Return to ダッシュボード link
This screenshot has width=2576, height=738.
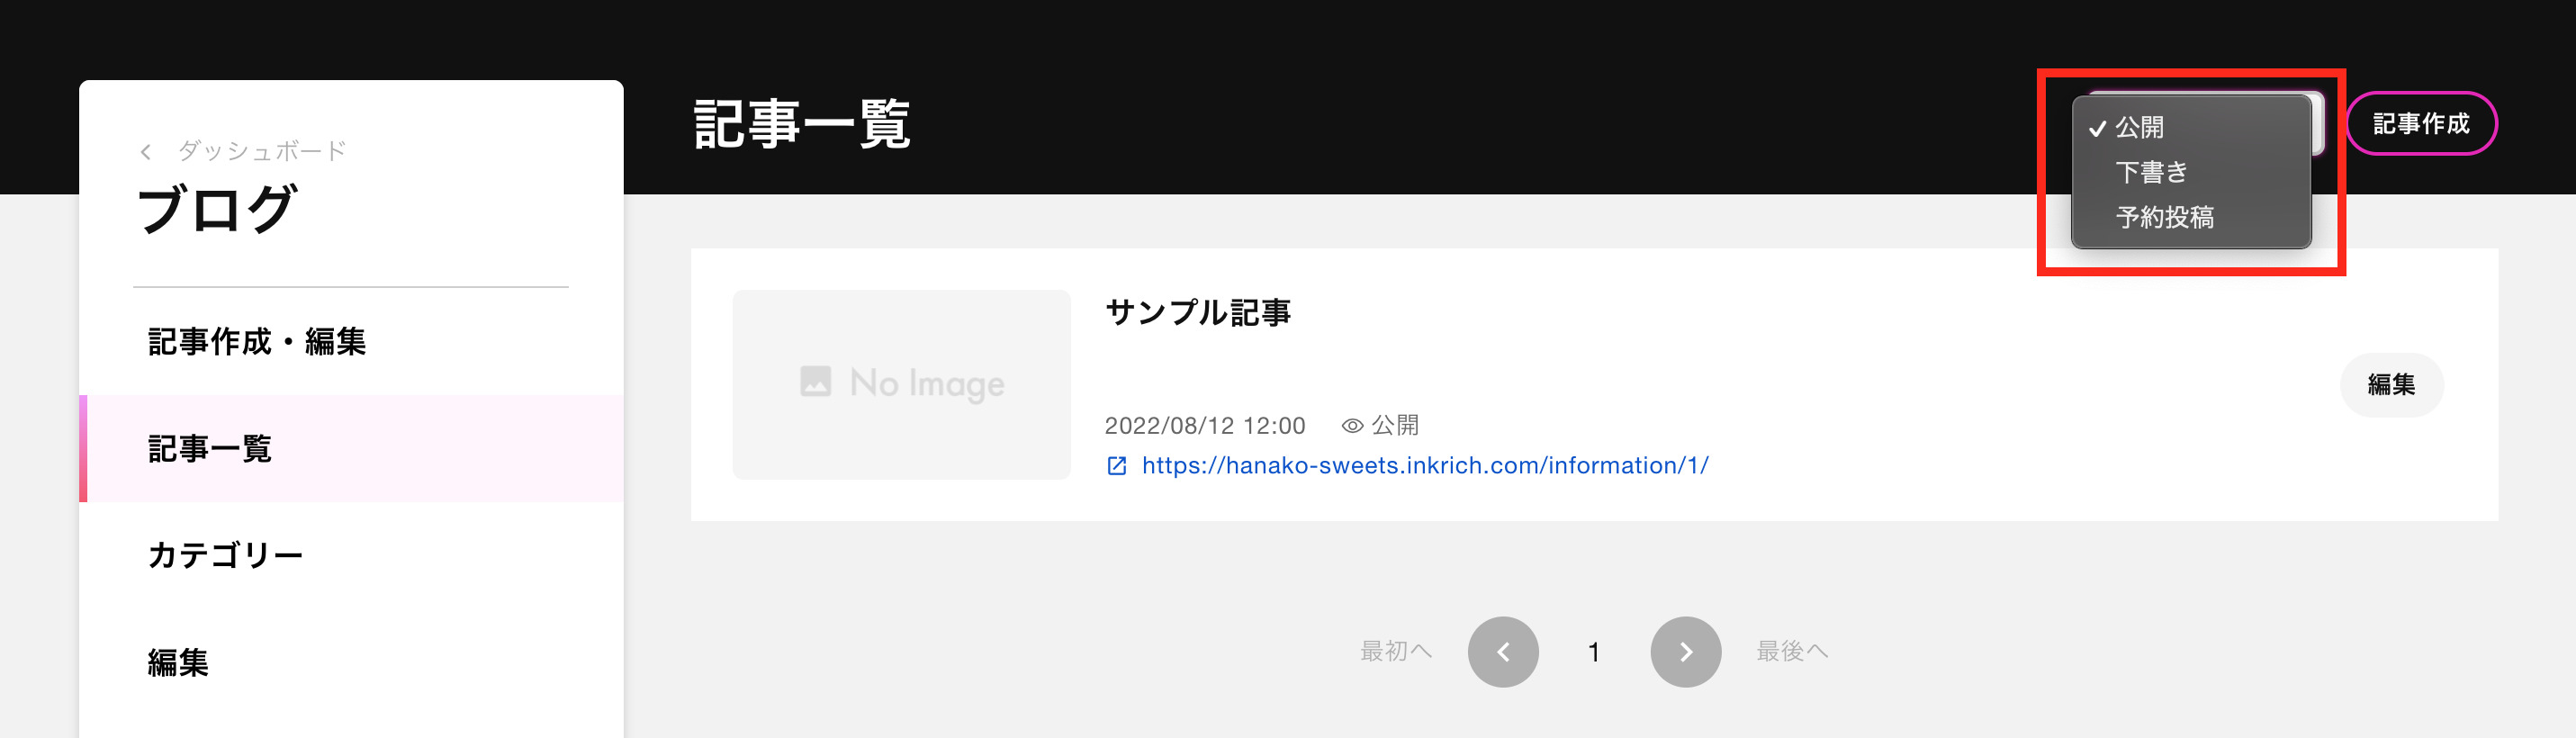(262, 151)
